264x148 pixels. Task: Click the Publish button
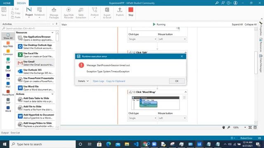pos(120,12)
